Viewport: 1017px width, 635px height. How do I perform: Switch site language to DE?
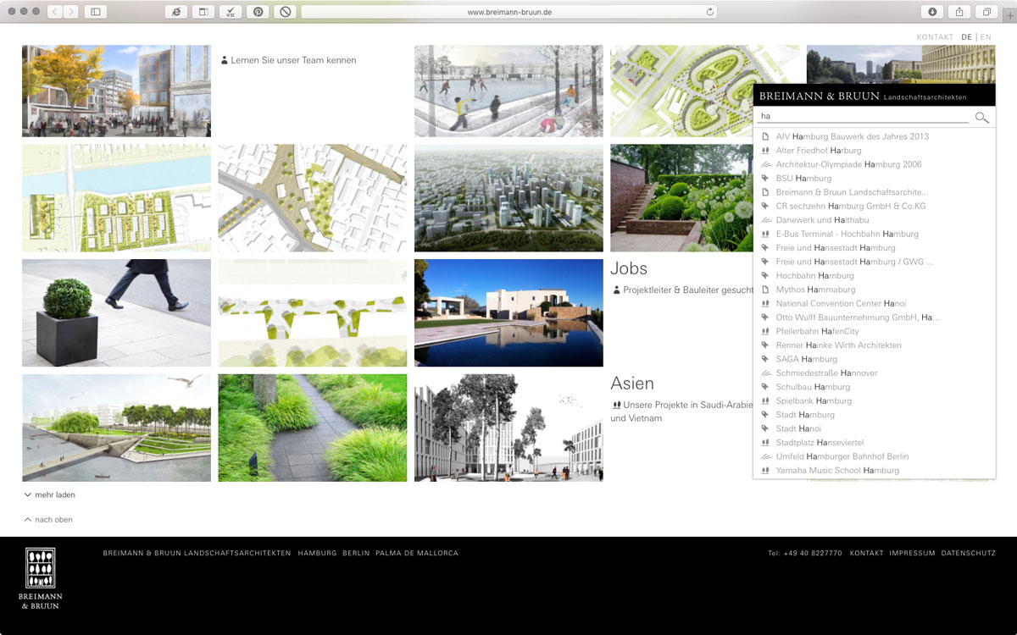point(967,37)
